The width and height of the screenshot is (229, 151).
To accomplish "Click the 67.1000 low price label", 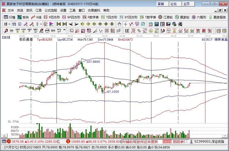I will 113,92.
